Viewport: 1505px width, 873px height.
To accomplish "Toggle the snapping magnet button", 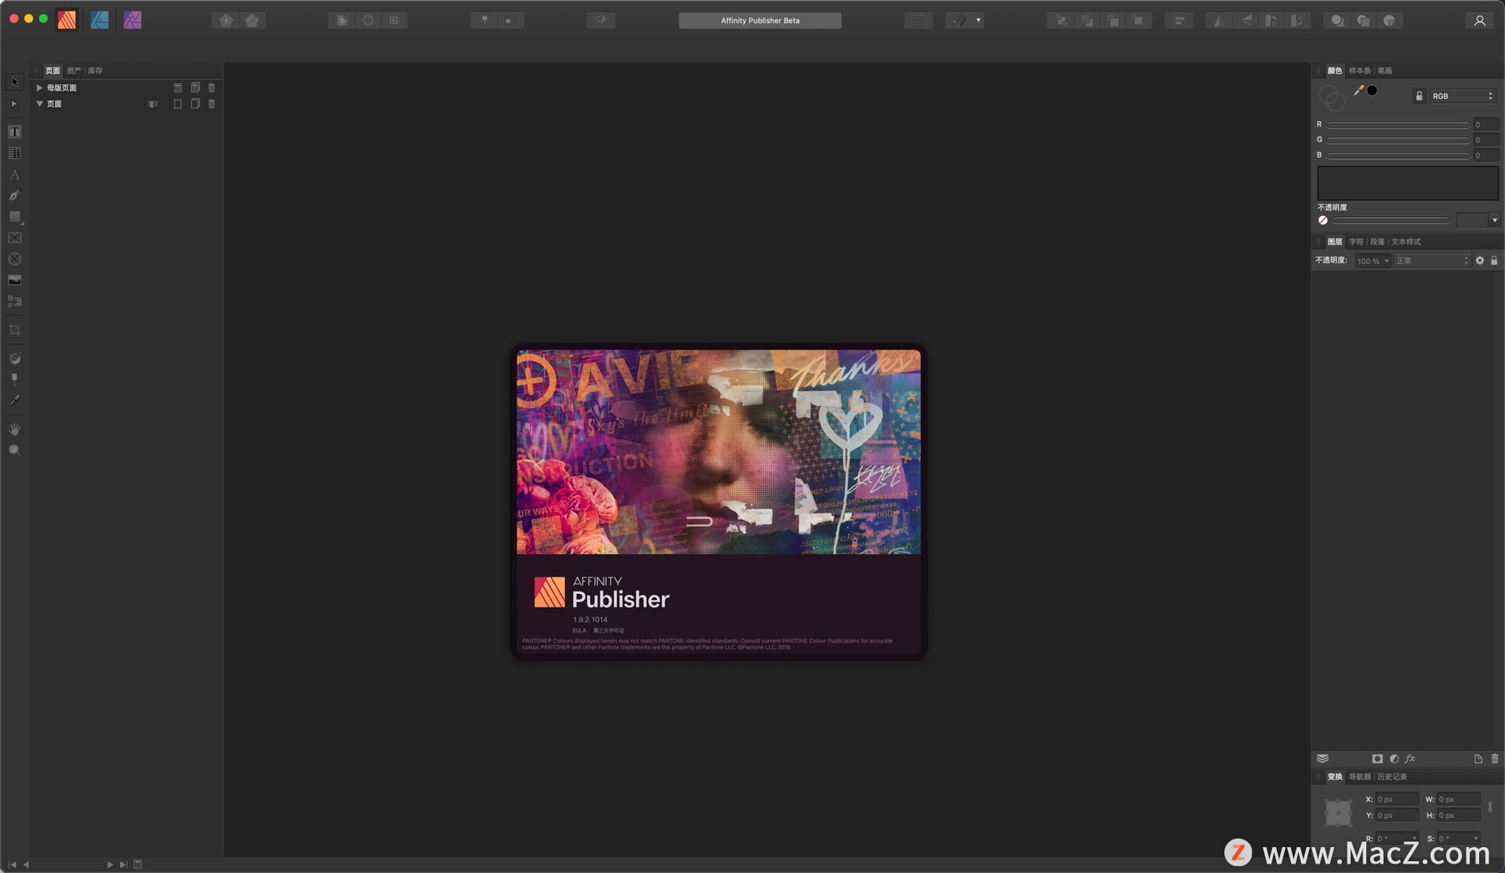I will [958, 20].
